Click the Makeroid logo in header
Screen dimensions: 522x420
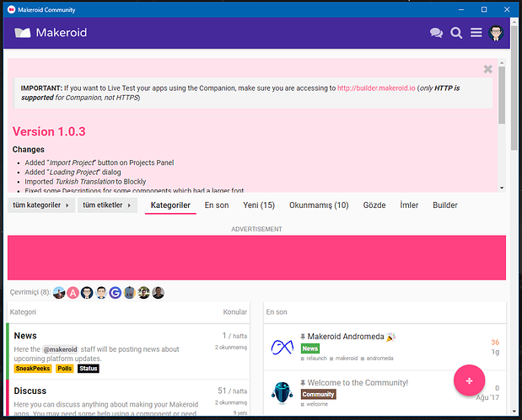pos(51,34)
